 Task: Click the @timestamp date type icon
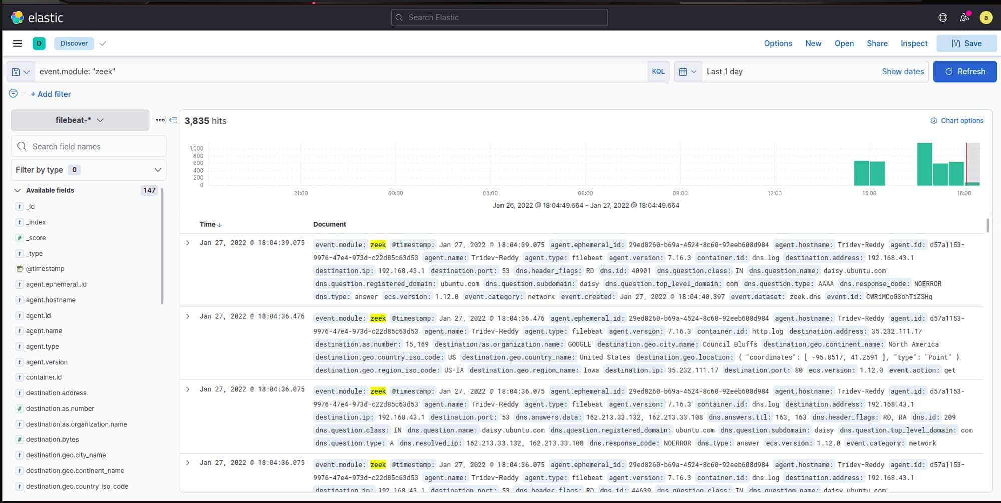(x=20, y=269)
